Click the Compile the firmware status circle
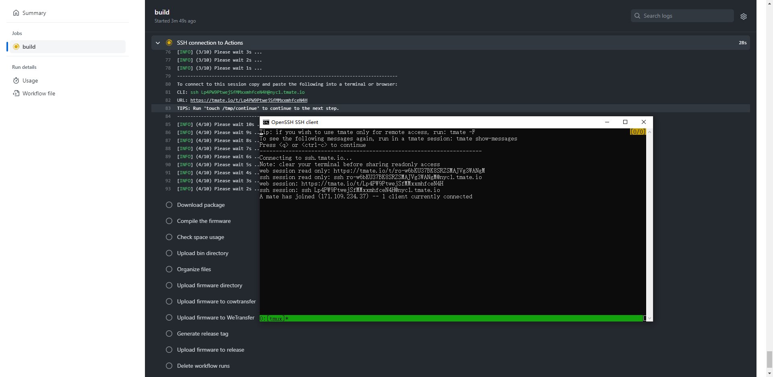The width and height of the screenshot is (773, 377). (169, 221)
